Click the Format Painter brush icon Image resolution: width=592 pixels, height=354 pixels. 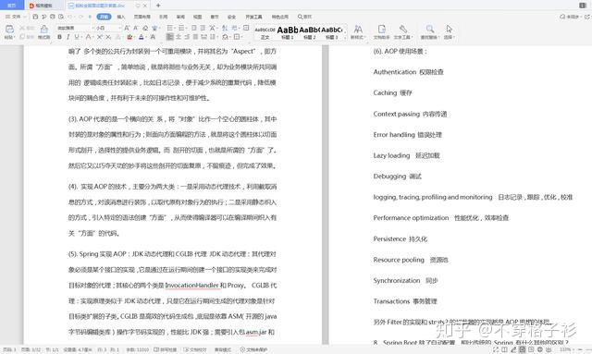(x=44, y=31)
